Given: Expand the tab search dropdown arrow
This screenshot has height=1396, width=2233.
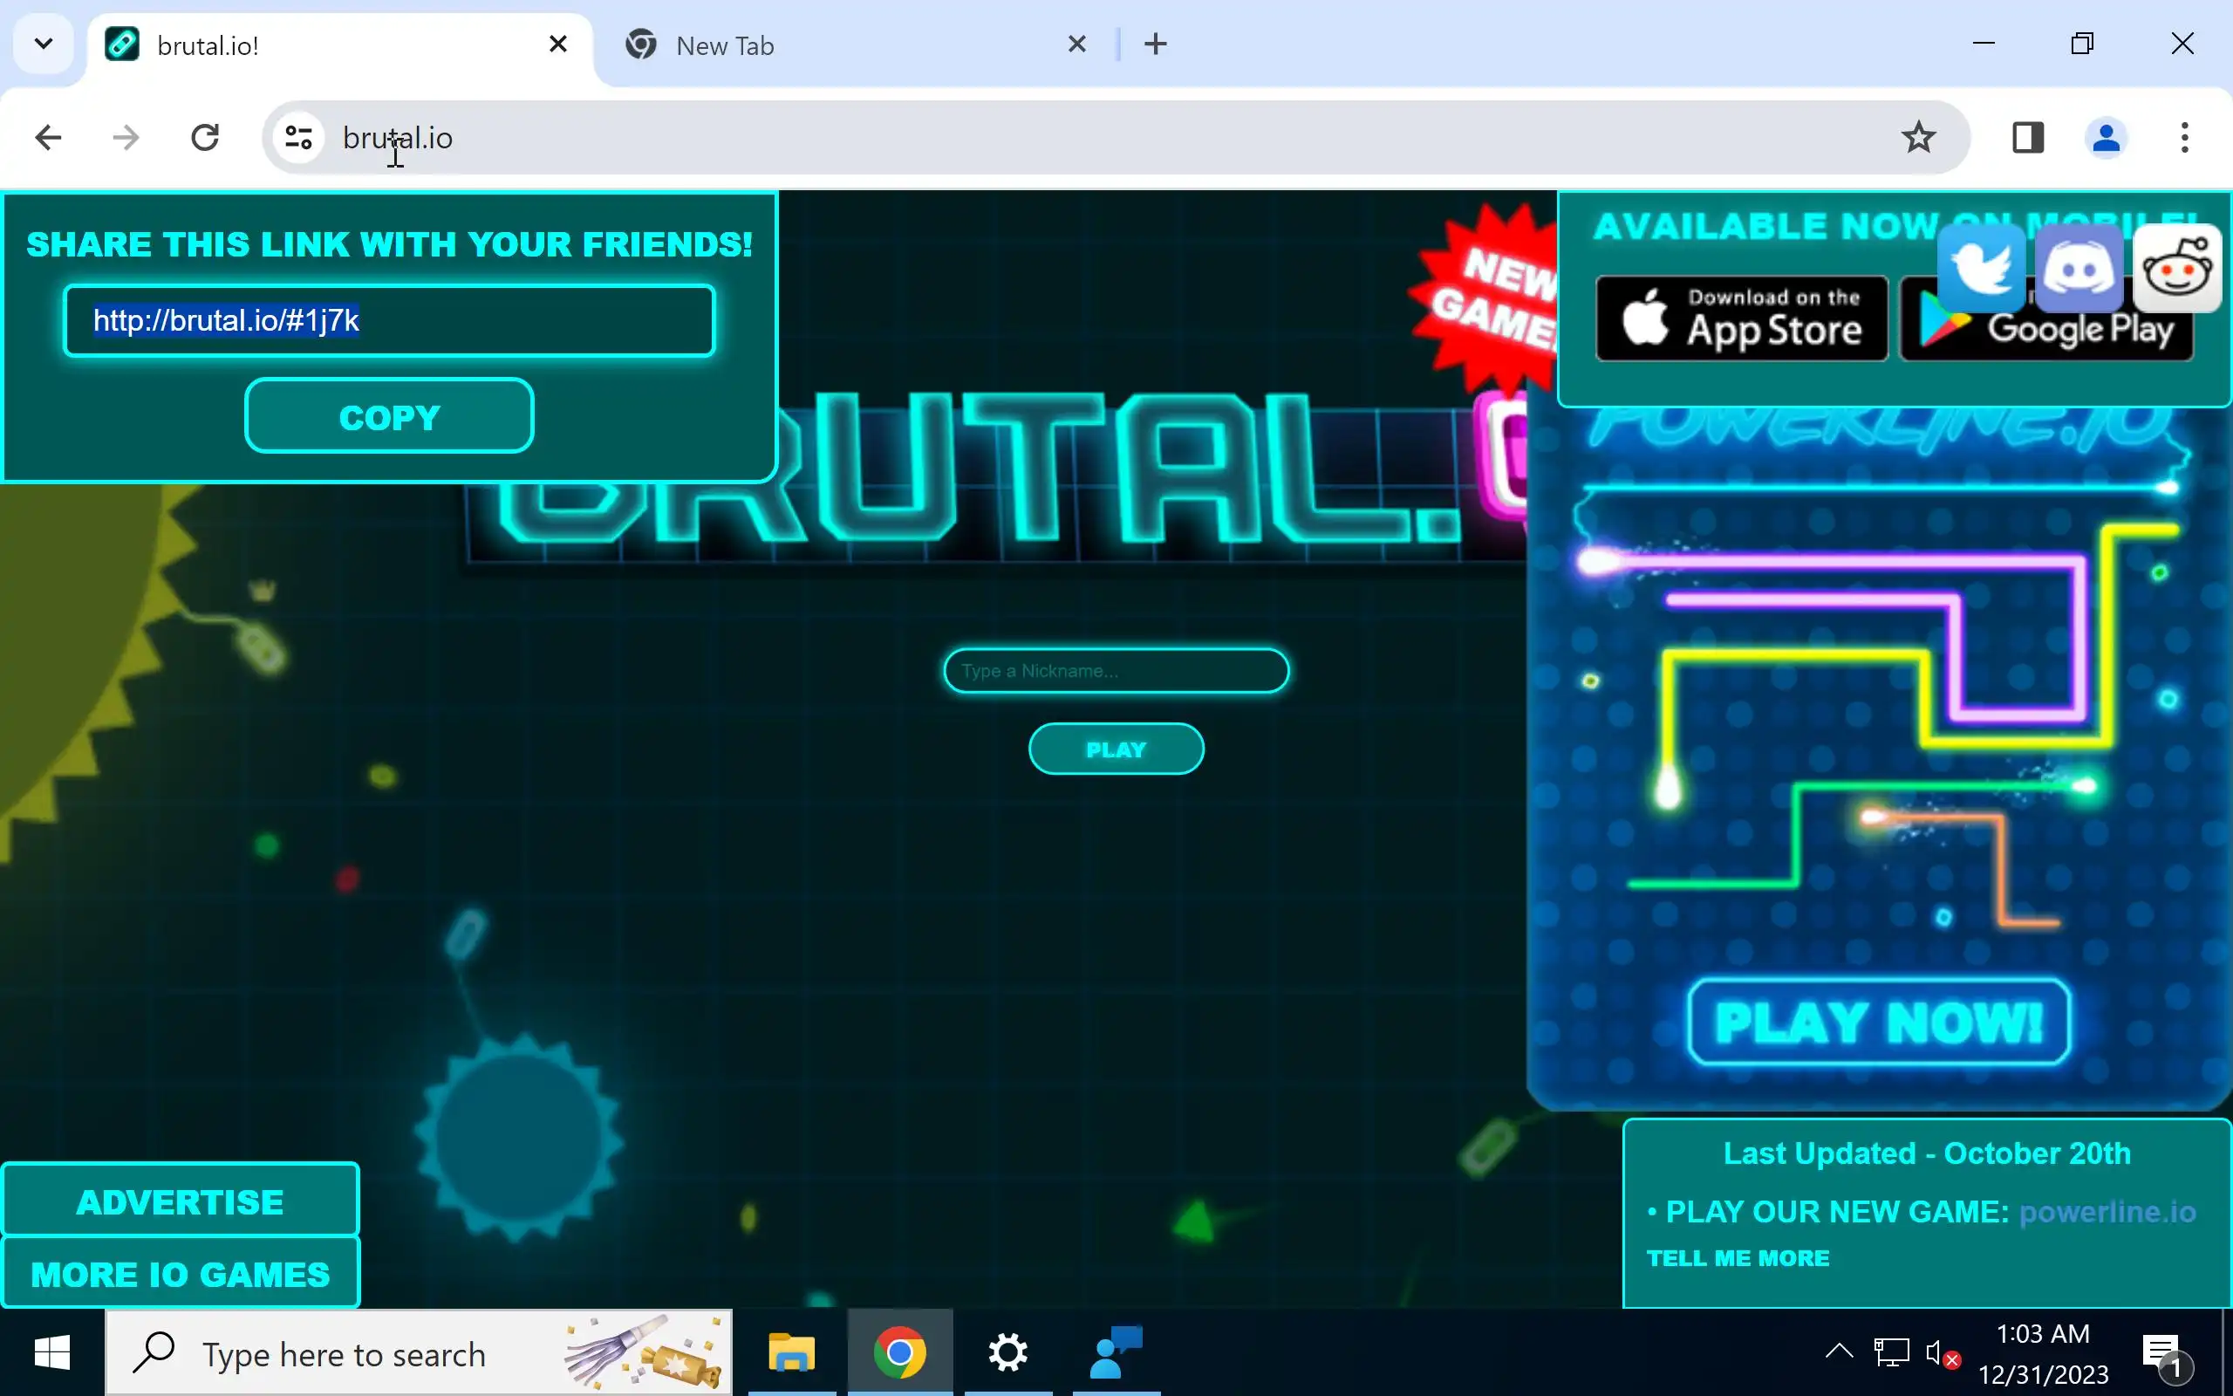Looking at the screenshot, I should (44, 44).
